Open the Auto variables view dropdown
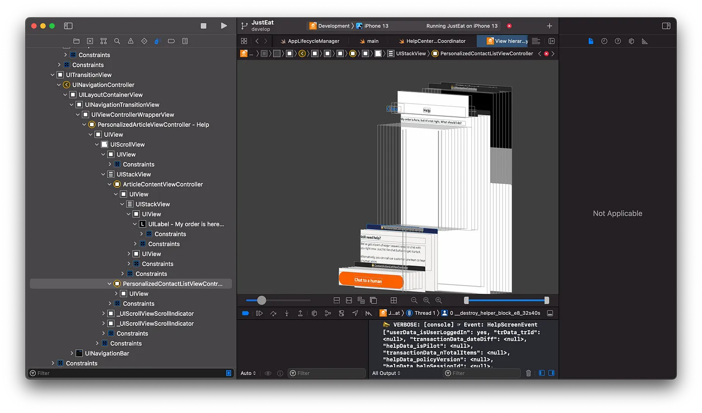The image size is (702, 413). point(248,373)
